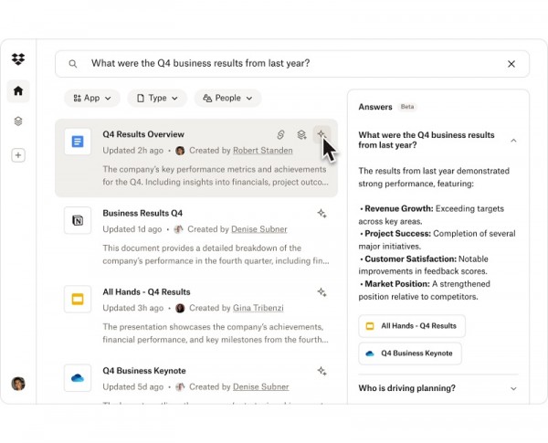Click sparkle icon on Business Results Q4
The width and height of the screenshot is (548, 443).
pos(321,214)
